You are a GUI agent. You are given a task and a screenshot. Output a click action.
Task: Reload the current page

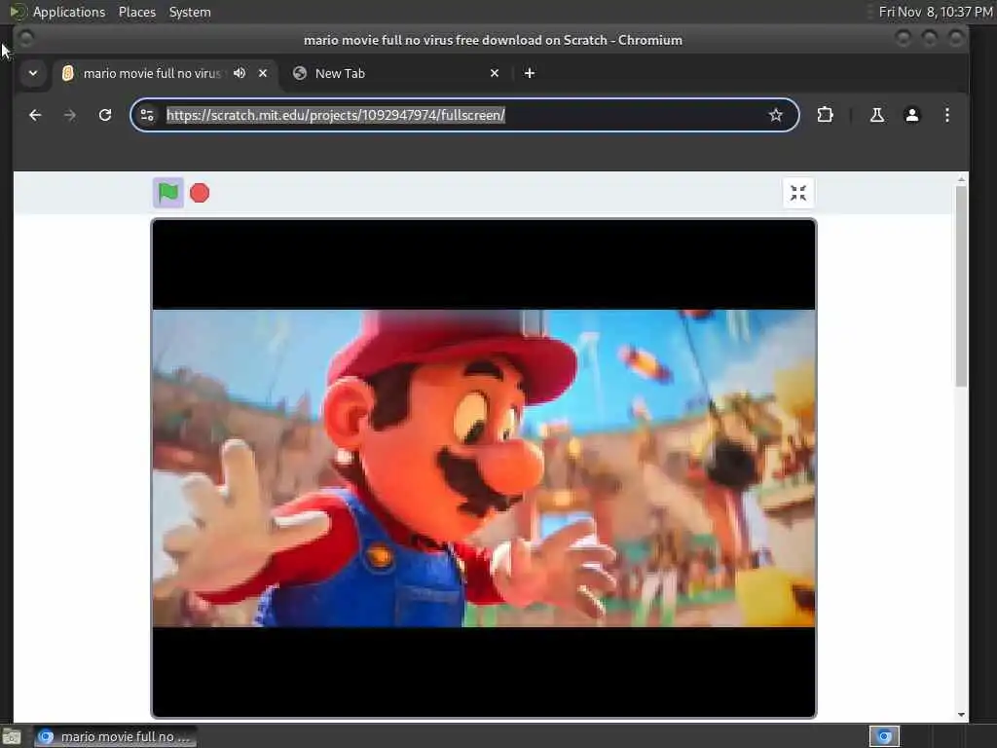(x=105, y=115)
